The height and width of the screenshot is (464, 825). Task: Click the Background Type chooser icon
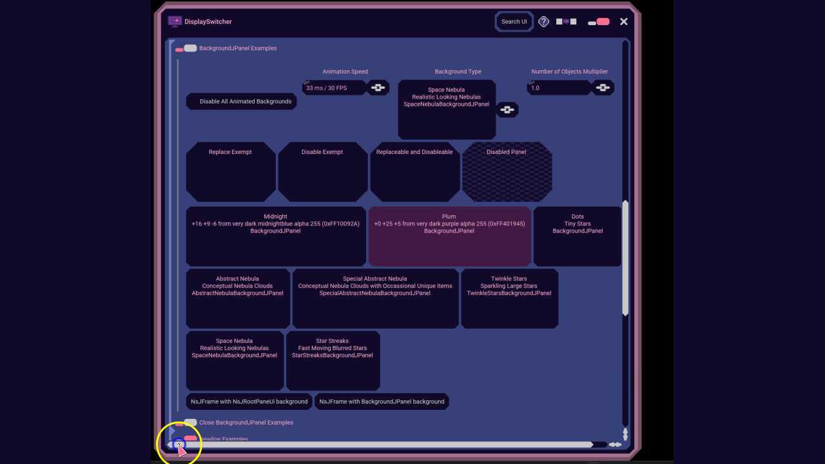(507, 110)
